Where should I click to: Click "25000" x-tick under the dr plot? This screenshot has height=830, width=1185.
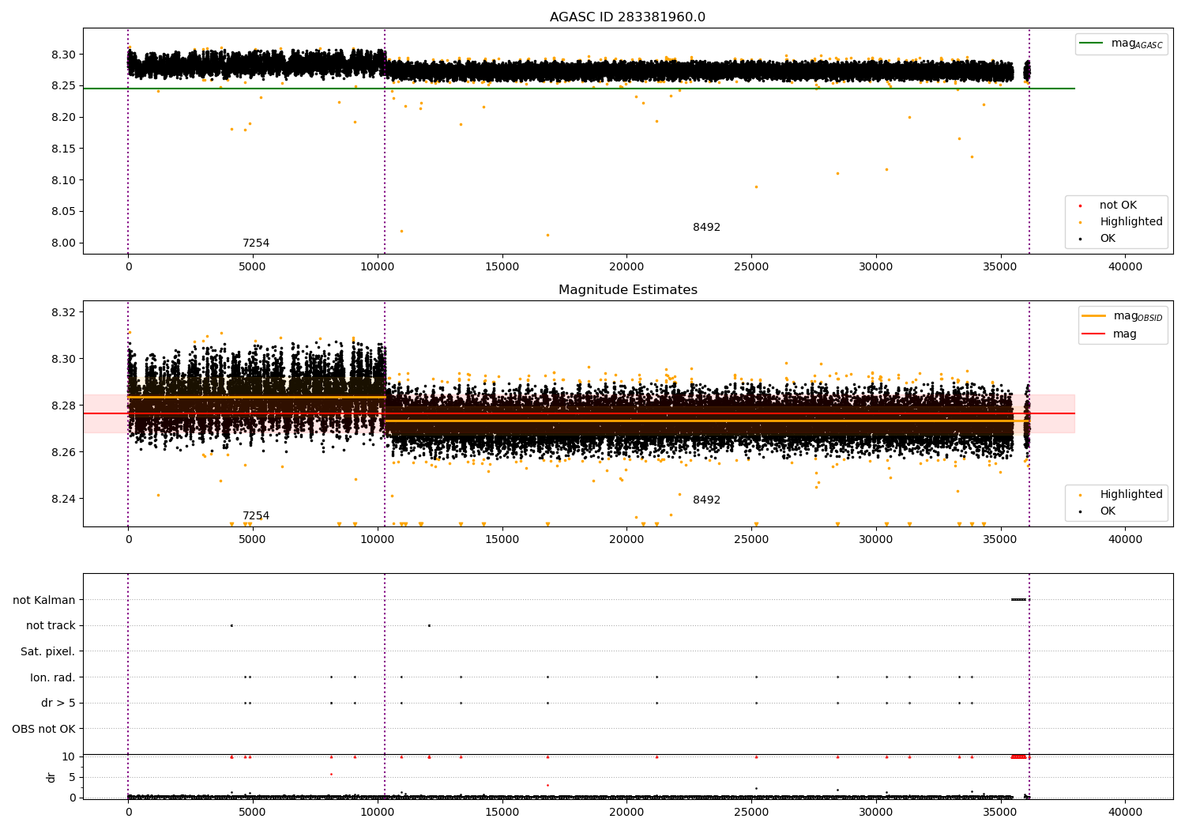(751, 812)
